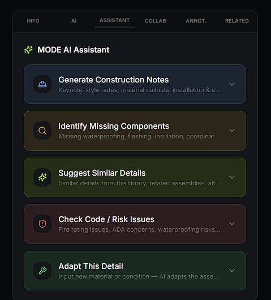The image size is (271, 300).
Task: Click the sparkle icon beside MODE AI Assistant
Action: [x=28, y=50]
